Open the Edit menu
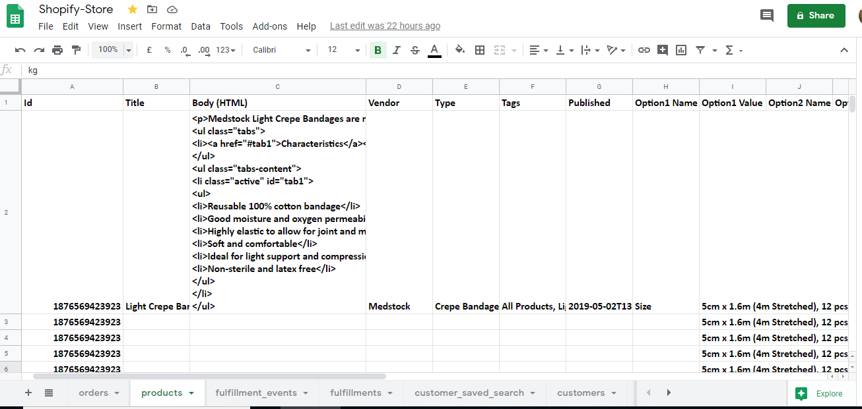 pyautogui.click(x=71, y=26)
